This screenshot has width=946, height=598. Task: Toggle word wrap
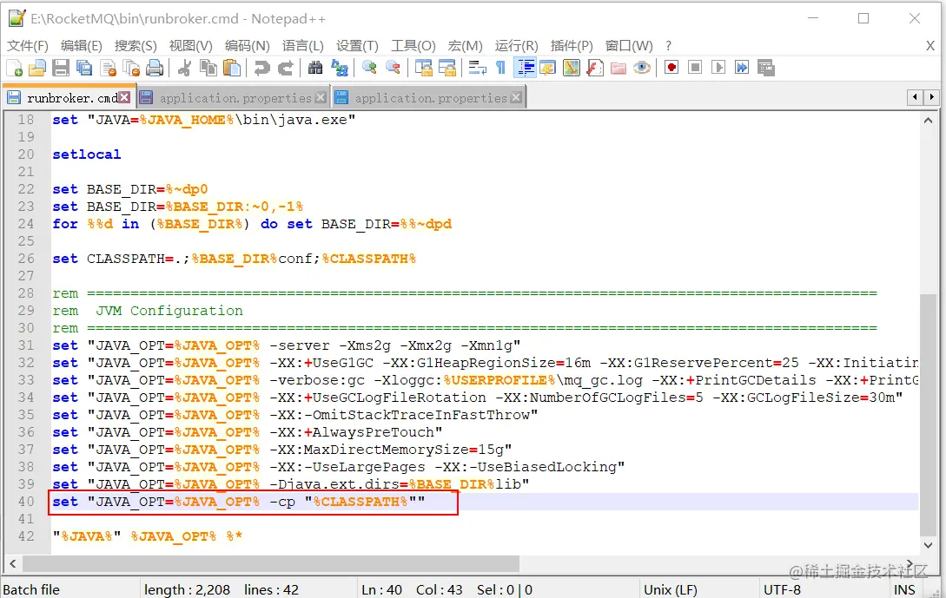pos(477,68)
